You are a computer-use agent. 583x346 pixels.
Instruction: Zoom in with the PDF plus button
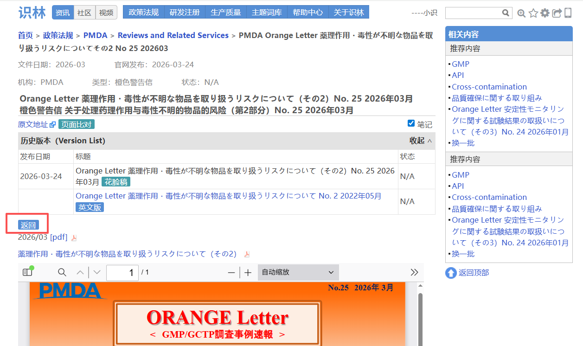point(248,273)
